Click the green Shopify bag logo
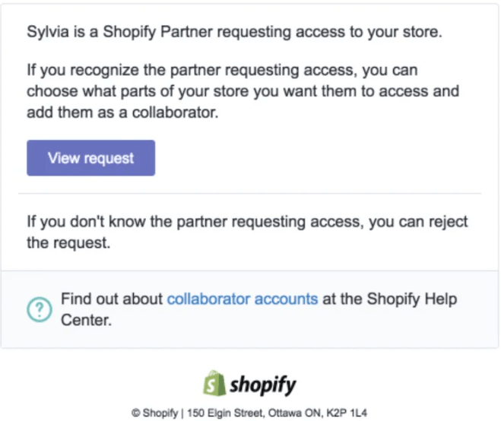The width and height of the screenshot is (501, 421). tap(214, 383)
